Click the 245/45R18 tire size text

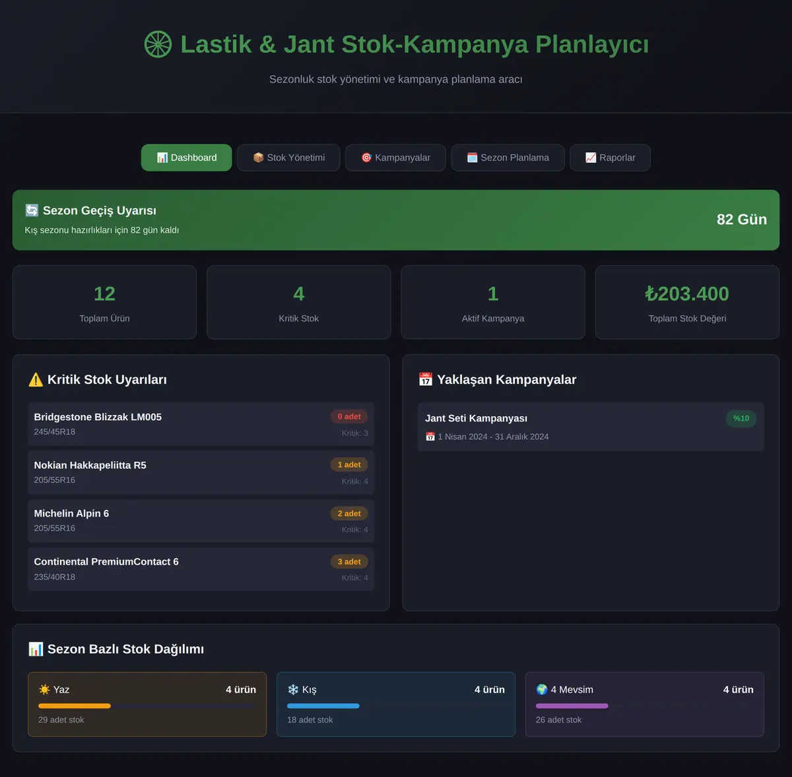pos(55,432)
